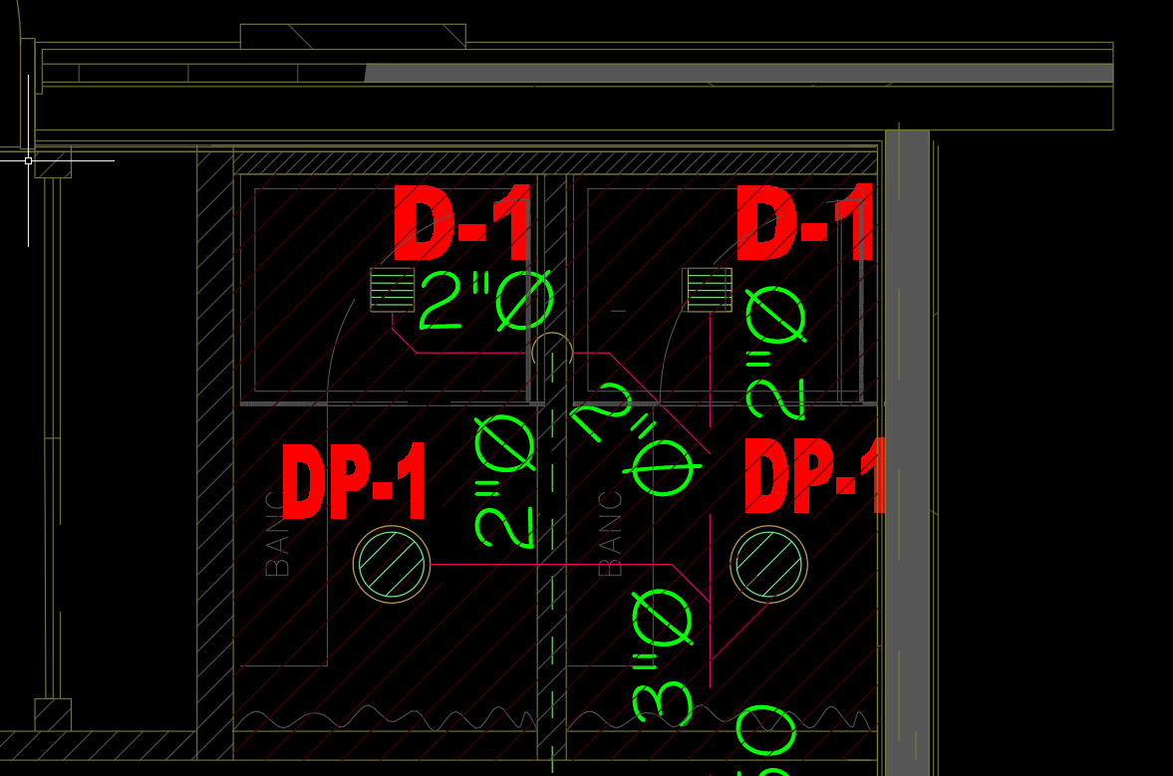The width and height of the screenshot is (1173, 776).
Task: Select the green 3"Ø pipe size text
Action: 663,657
